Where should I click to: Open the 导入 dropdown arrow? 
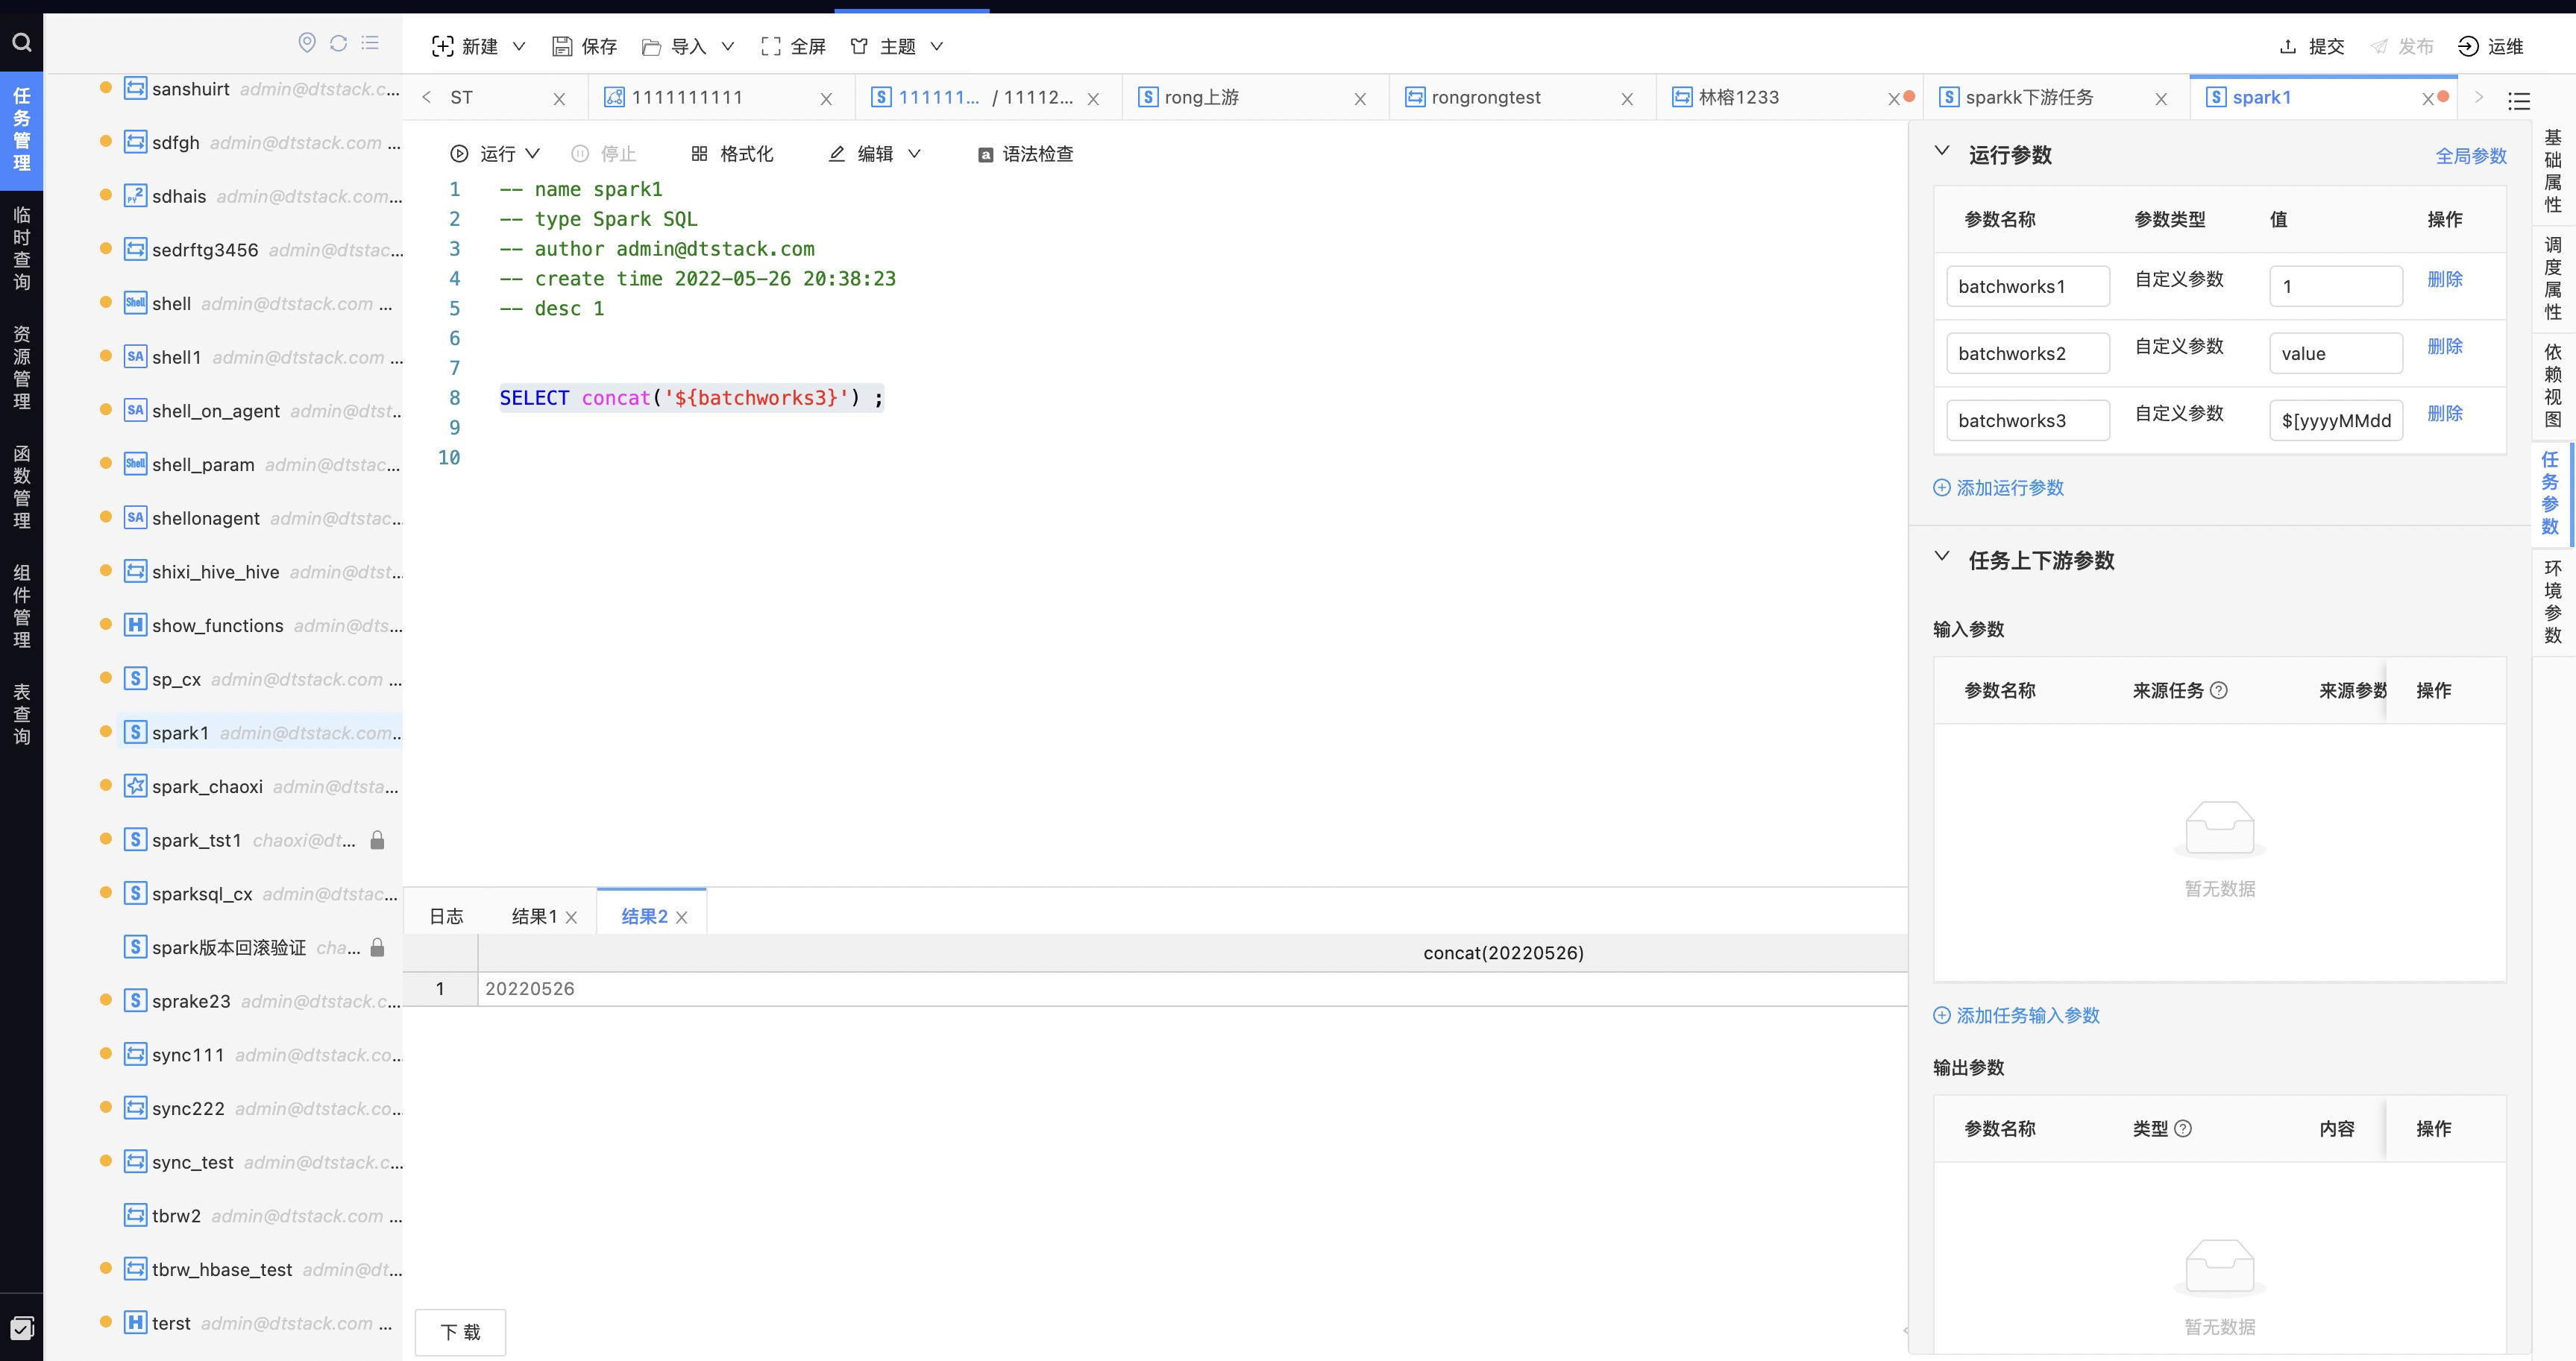pos(728,46)
